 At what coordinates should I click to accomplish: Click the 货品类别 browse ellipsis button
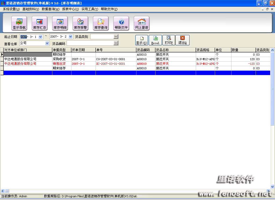[116, 37]
